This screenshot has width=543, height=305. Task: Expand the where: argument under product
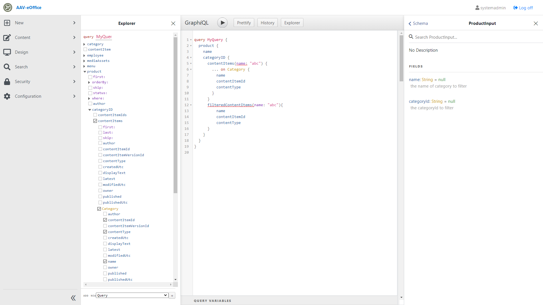click(x=89, y=98)
